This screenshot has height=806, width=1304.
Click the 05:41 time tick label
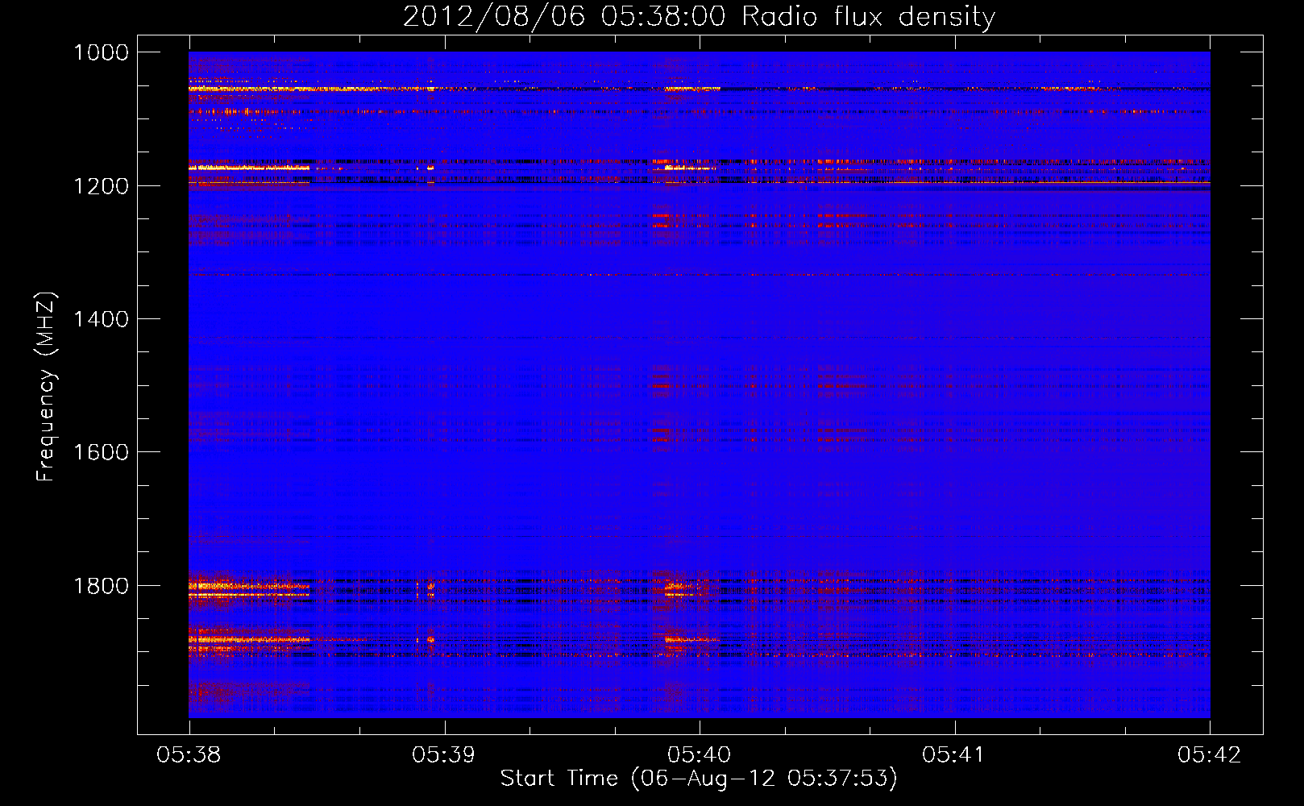954,754
